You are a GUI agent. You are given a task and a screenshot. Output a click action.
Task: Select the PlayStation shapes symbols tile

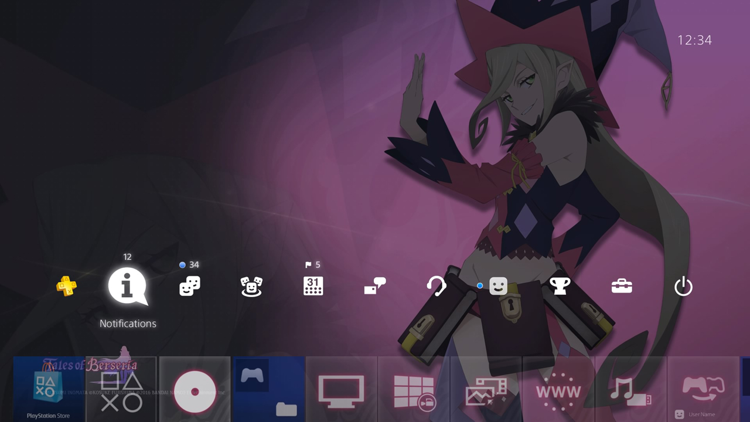(121, 389)
